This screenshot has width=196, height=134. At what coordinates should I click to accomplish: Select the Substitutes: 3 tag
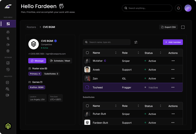pyautogui.click(x=51, y=74)
